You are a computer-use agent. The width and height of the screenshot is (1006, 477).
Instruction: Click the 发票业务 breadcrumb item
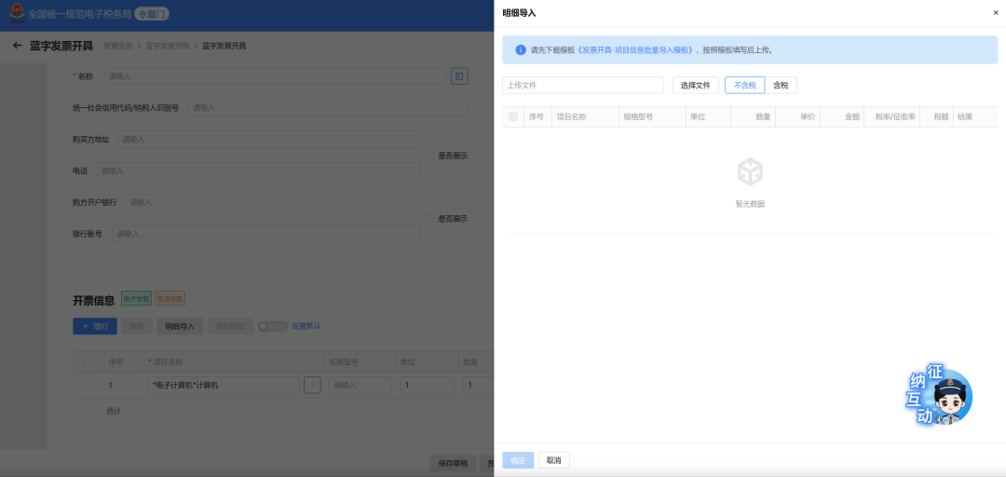point(117,46)
